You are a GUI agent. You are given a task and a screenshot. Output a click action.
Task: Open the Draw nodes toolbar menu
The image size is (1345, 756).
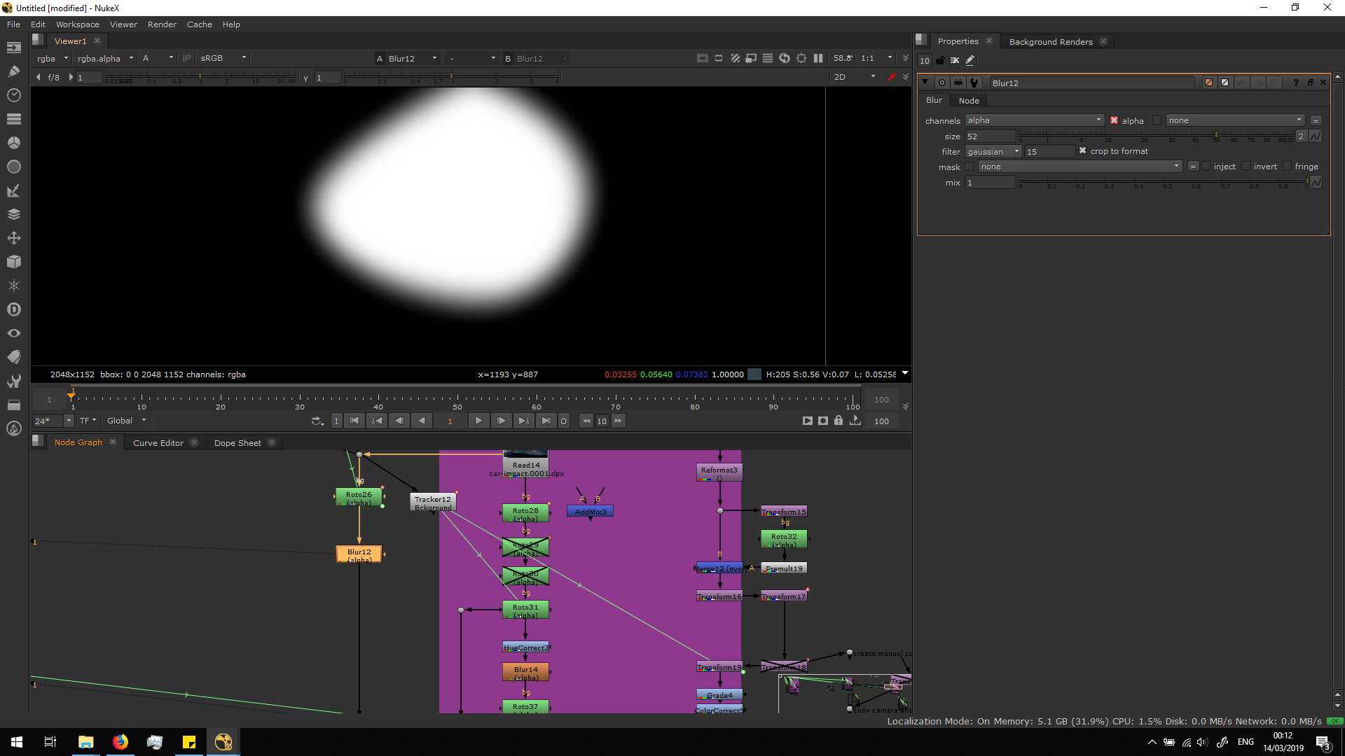tap(13, 71)
